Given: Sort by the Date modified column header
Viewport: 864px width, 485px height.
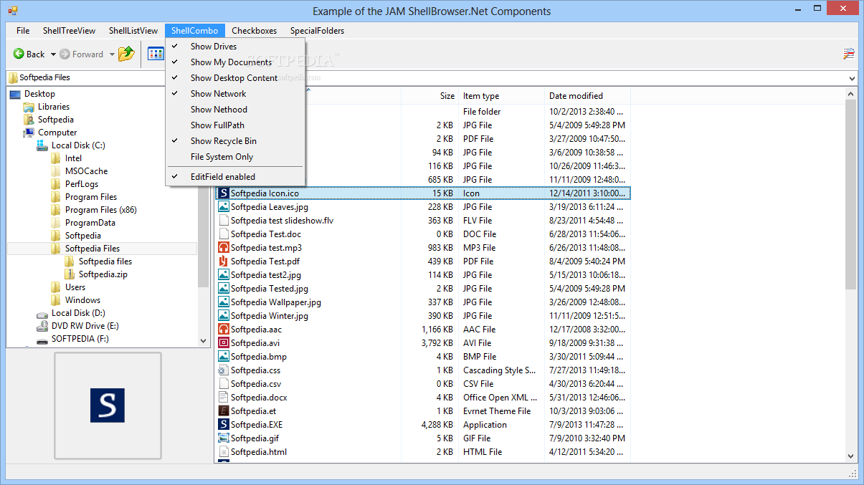Looking at the screenshot, I should [587, 95].
